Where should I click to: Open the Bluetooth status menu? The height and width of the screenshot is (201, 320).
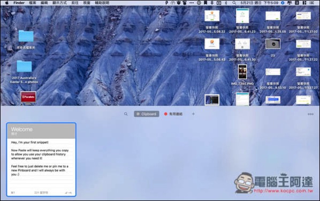point(226,3)
